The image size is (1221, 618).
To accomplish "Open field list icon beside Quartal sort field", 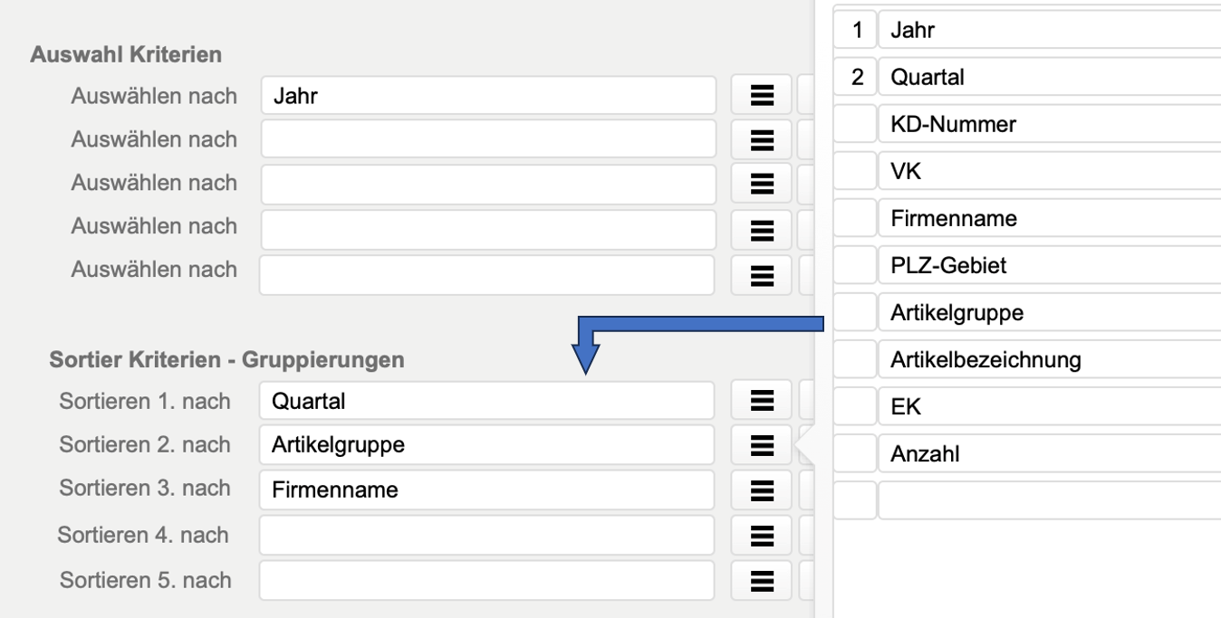I will 762,400.
